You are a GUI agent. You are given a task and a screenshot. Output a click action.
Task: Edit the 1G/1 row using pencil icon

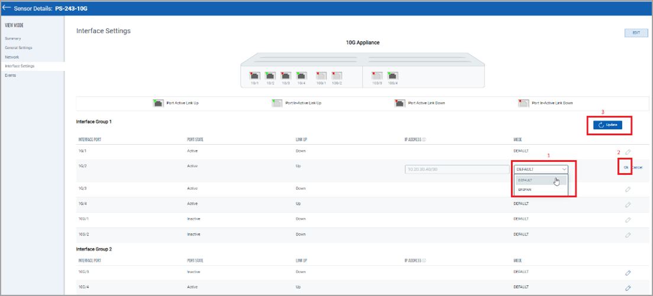628,152
